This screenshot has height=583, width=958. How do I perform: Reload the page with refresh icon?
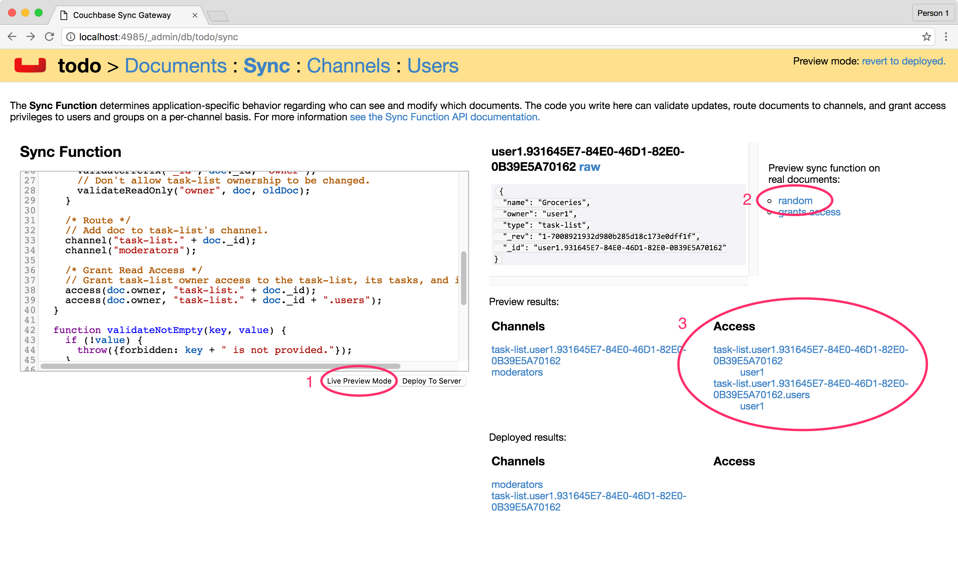pyautogui.click(x=49, y=37)
